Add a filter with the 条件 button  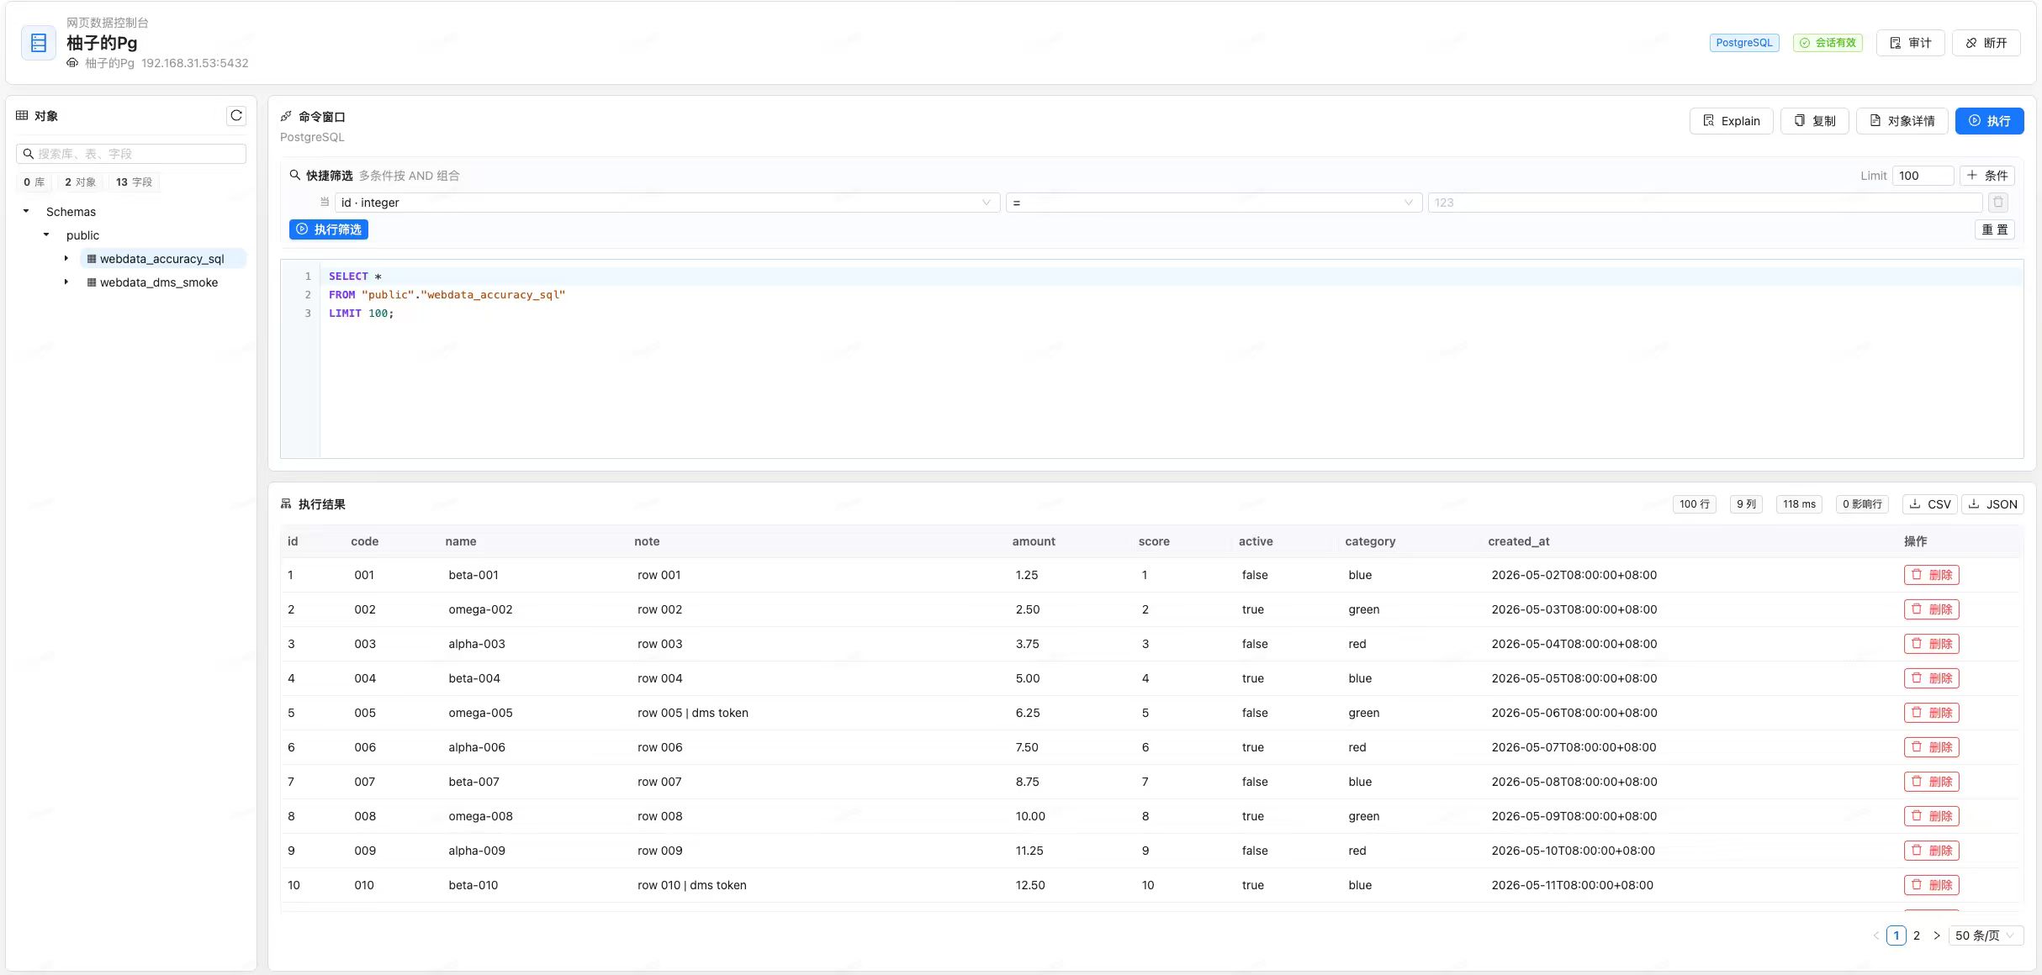coord(1987,176)
